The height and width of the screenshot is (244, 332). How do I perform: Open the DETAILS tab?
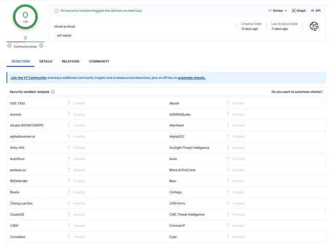[x=46, y=61]
